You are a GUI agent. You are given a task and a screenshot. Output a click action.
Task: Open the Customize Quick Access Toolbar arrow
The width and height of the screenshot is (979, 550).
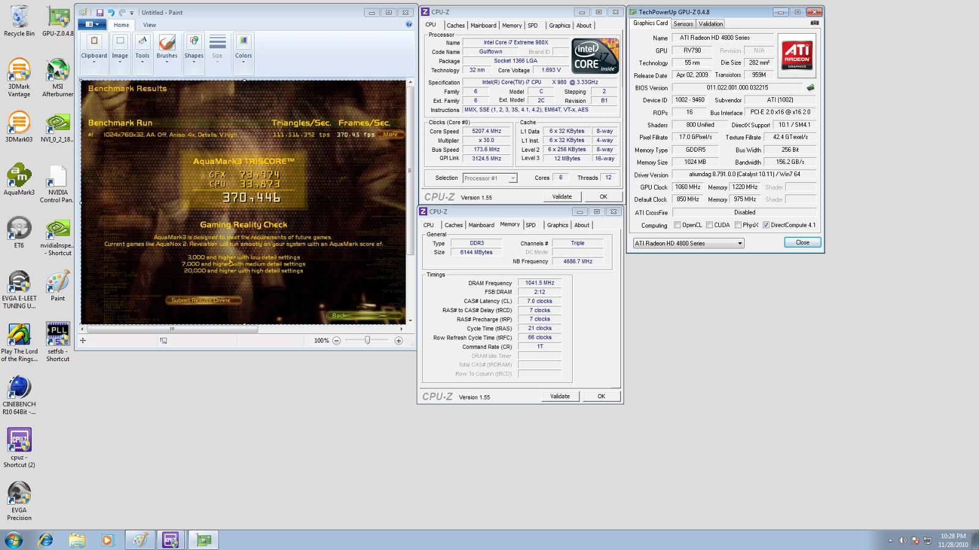132,13
